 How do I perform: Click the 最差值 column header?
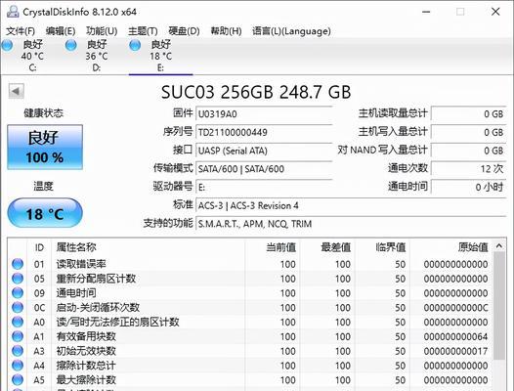[x=326, y=247]
